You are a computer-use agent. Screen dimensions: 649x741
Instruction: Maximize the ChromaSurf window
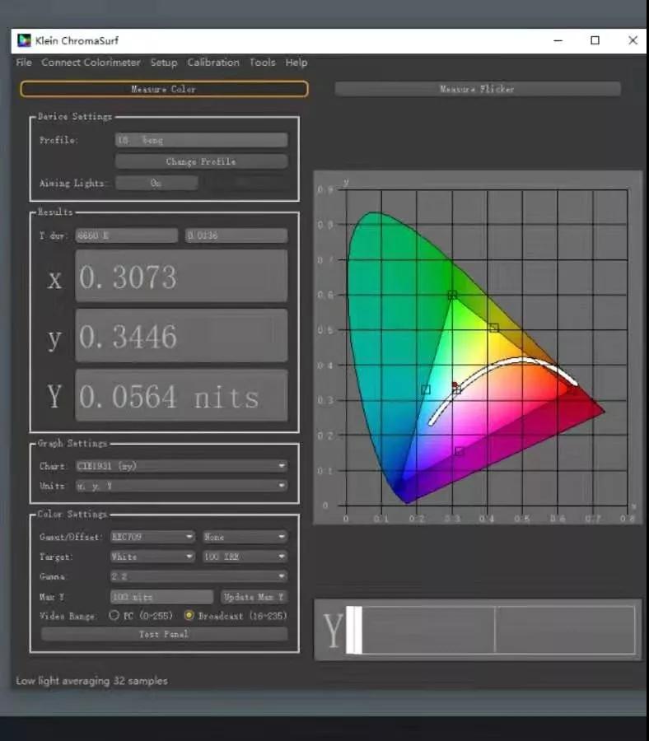(x=595, y=40)
